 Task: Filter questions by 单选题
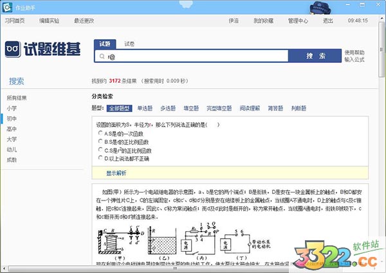coord(145,109)
